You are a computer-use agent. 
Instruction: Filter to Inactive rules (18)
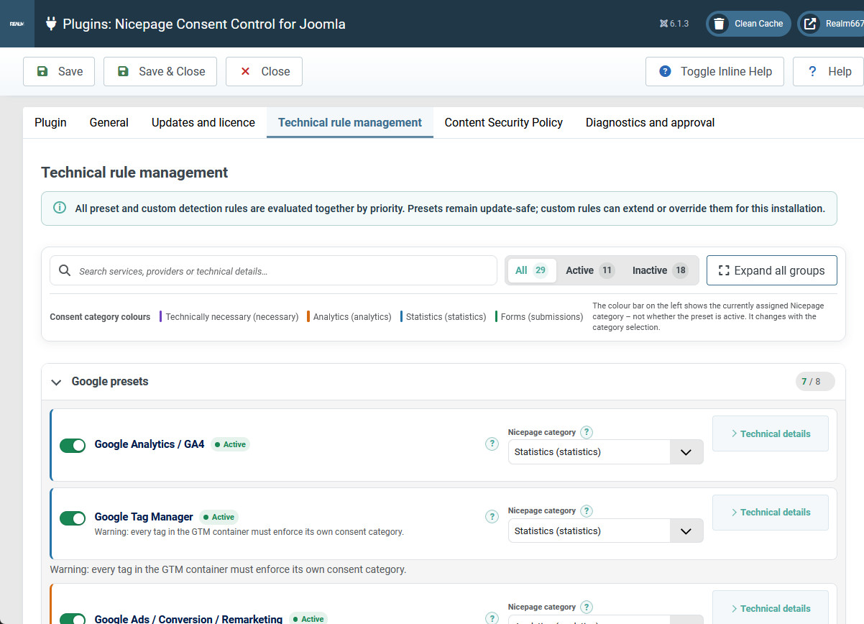tap(661, 270)
